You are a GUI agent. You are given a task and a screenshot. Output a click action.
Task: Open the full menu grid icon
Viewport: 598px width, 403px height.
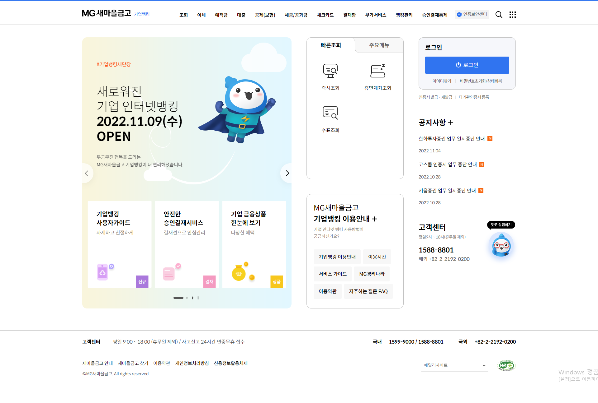(x=513, y=15)
